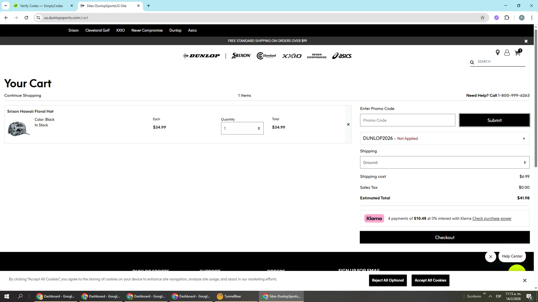Open the shopping cart icon
The width and height of the screenshot is (538, 302).
(518, 53)
